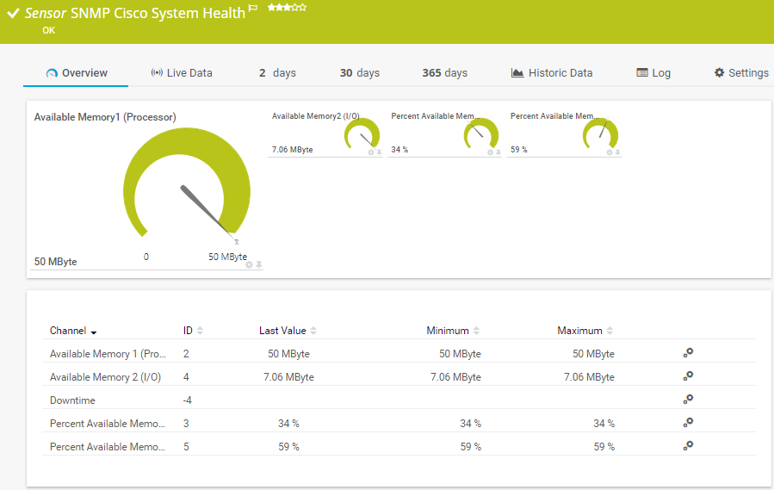Image resolution: width=774 pixels, height=490 pixels.
Task: Edit channel settings for Available Memory 1 row
Action: [x=688, y=353]
